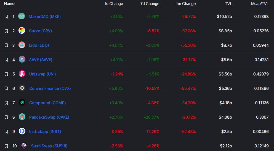Viewport: 274px width, 151px height.
Task: Sort by 1d Change column header
Action: 113,4
